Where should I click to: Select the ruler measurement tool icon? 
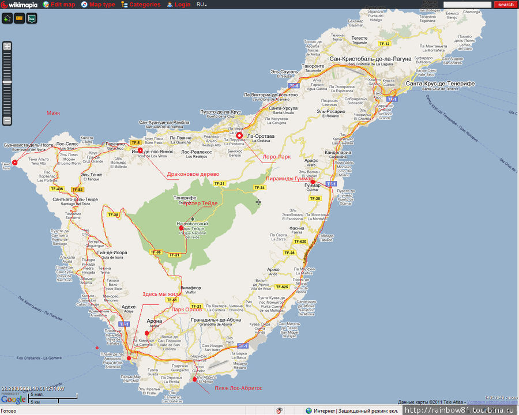tap(19, 18)
